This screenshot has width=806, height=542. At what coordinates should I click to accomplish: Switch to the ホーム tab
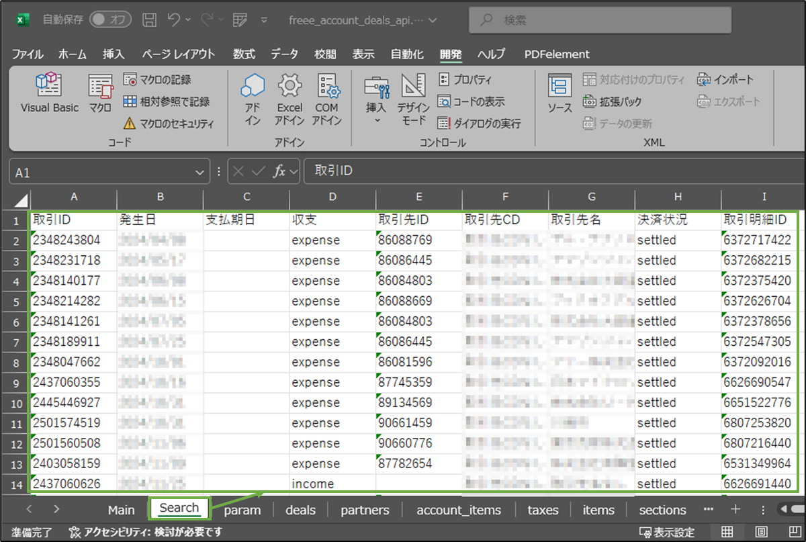click(x=73, y=54)
